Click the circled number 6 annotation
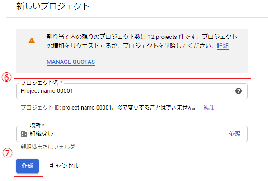Viewport: 268px width, 181px height. 6,77
